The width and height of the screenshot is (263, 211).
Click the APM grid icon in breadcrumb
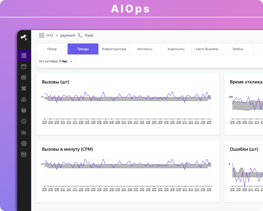pos(41,35)
